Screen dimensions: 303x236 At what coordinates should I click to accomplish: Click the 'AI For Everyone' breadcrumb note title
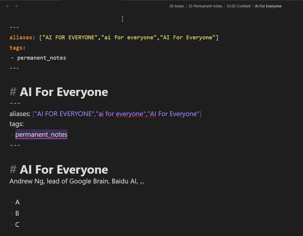coord(268,6)
